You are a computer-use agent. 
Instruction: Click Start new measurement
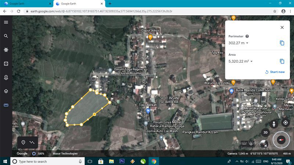coord(275,72)
